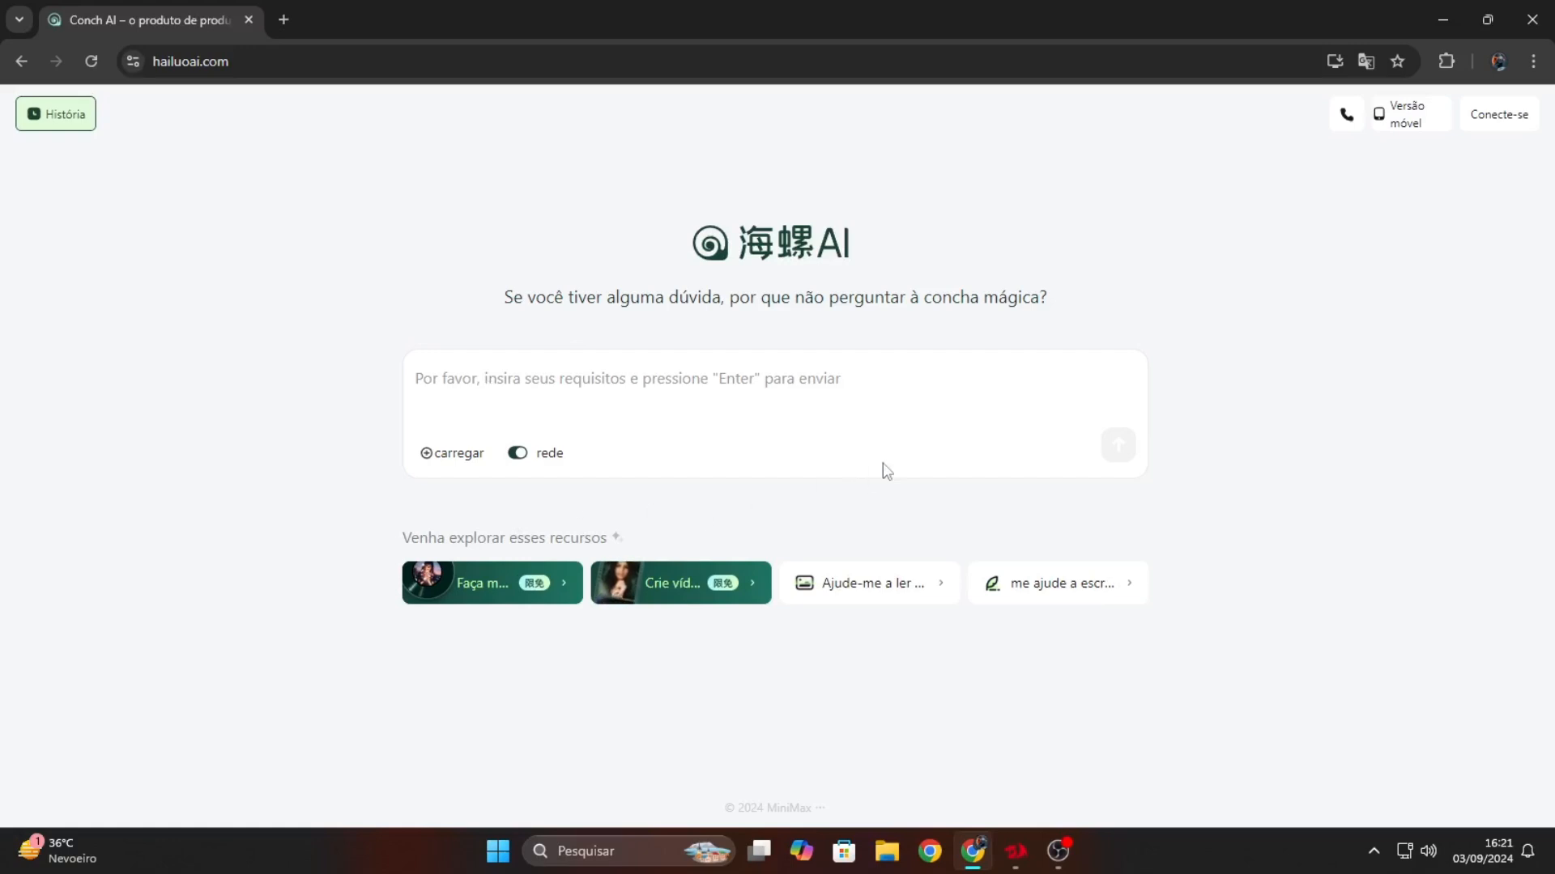Viewport: 1555px width, 874px height.
Task: Open the volume speaker icon
Action: (1429, 851)
